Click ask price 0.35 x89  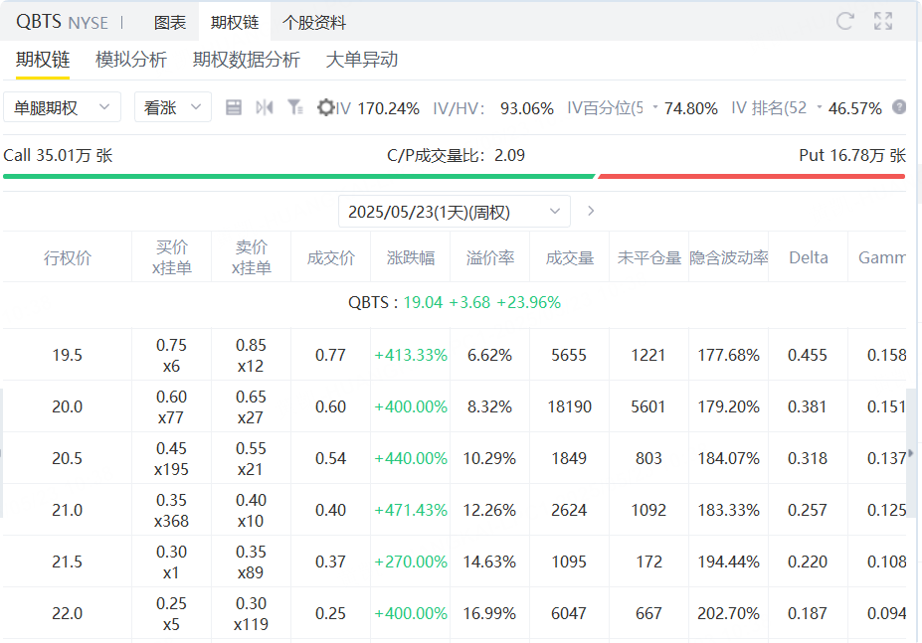point(251,562)
